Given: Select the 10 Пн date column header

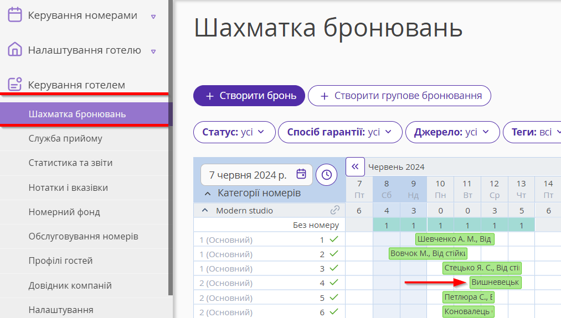Looking at the screenshot, I should [x=440, y=189].
